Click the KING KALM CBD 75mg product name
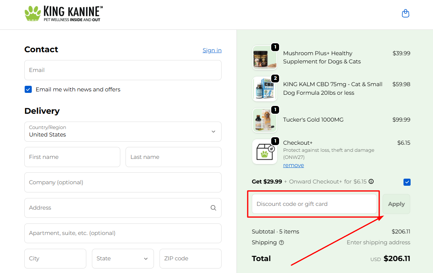This screenshot has height=273, width=433. (x=333, y=88)
